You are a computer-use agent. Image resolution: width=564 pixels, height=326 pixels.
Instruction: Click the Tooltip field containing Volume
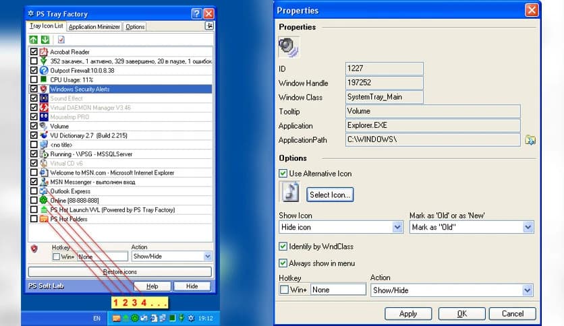(432, 111)
